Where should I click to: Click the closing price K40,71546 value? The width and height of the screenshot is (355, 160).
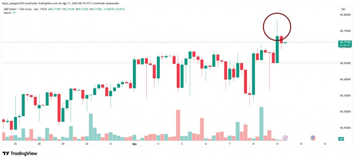point(95,9)
